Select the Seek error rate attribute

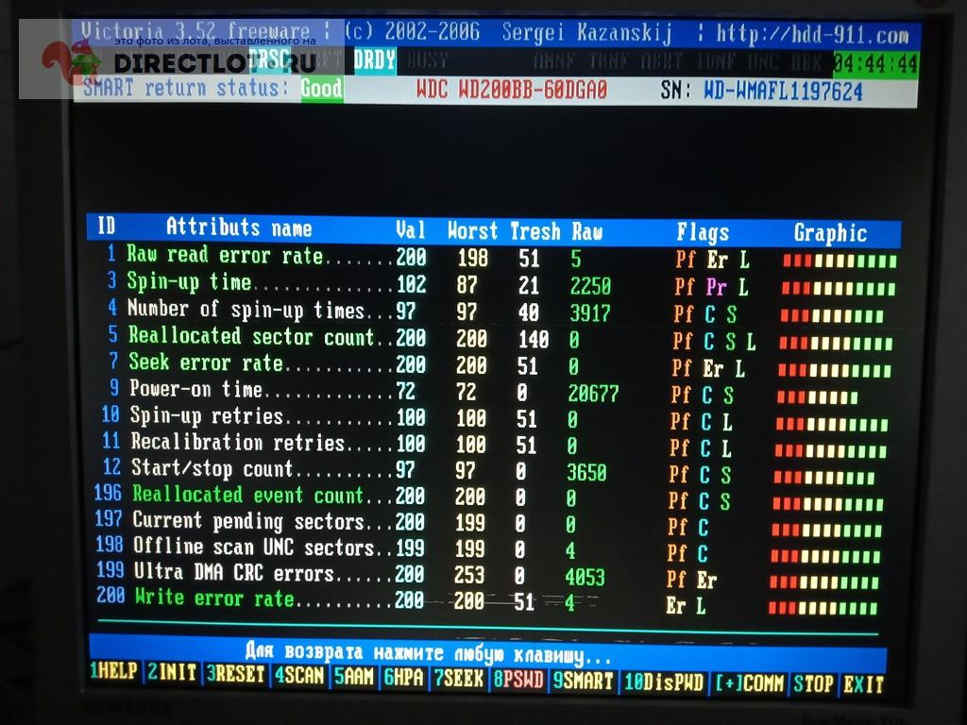(x=206, y=362)
